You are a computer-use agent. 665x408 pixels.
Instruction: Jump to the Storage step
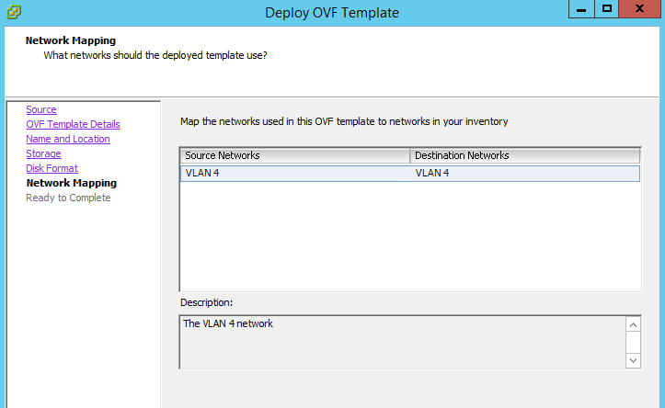point(43,153)
